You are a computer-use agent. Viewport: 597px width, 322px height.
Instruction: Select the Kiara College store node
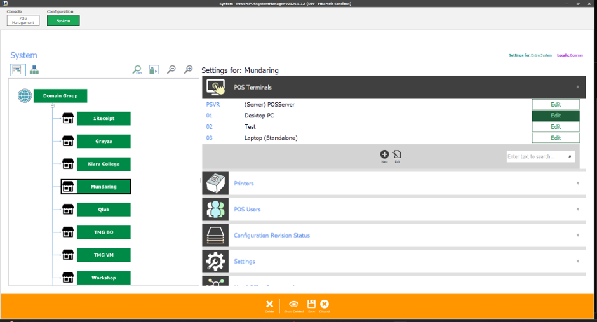click(x=104, y=164)
